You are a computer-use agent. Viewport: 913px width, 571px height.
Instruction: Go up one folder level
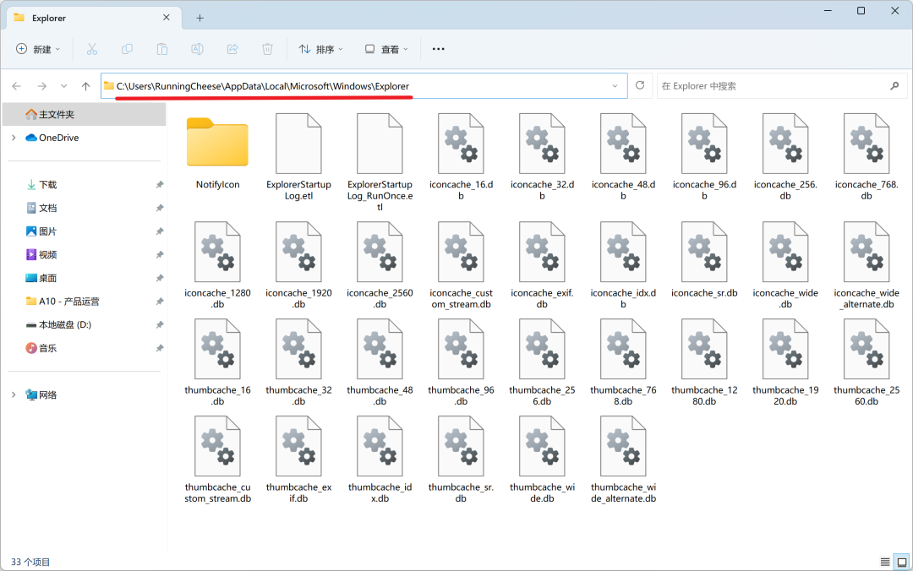pyautogui.click(x=85, y=86)
